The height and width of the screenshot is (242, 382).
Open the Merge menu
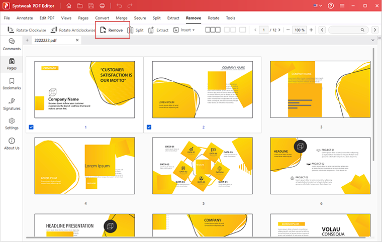pyautogui.click(x=122, y=18)
